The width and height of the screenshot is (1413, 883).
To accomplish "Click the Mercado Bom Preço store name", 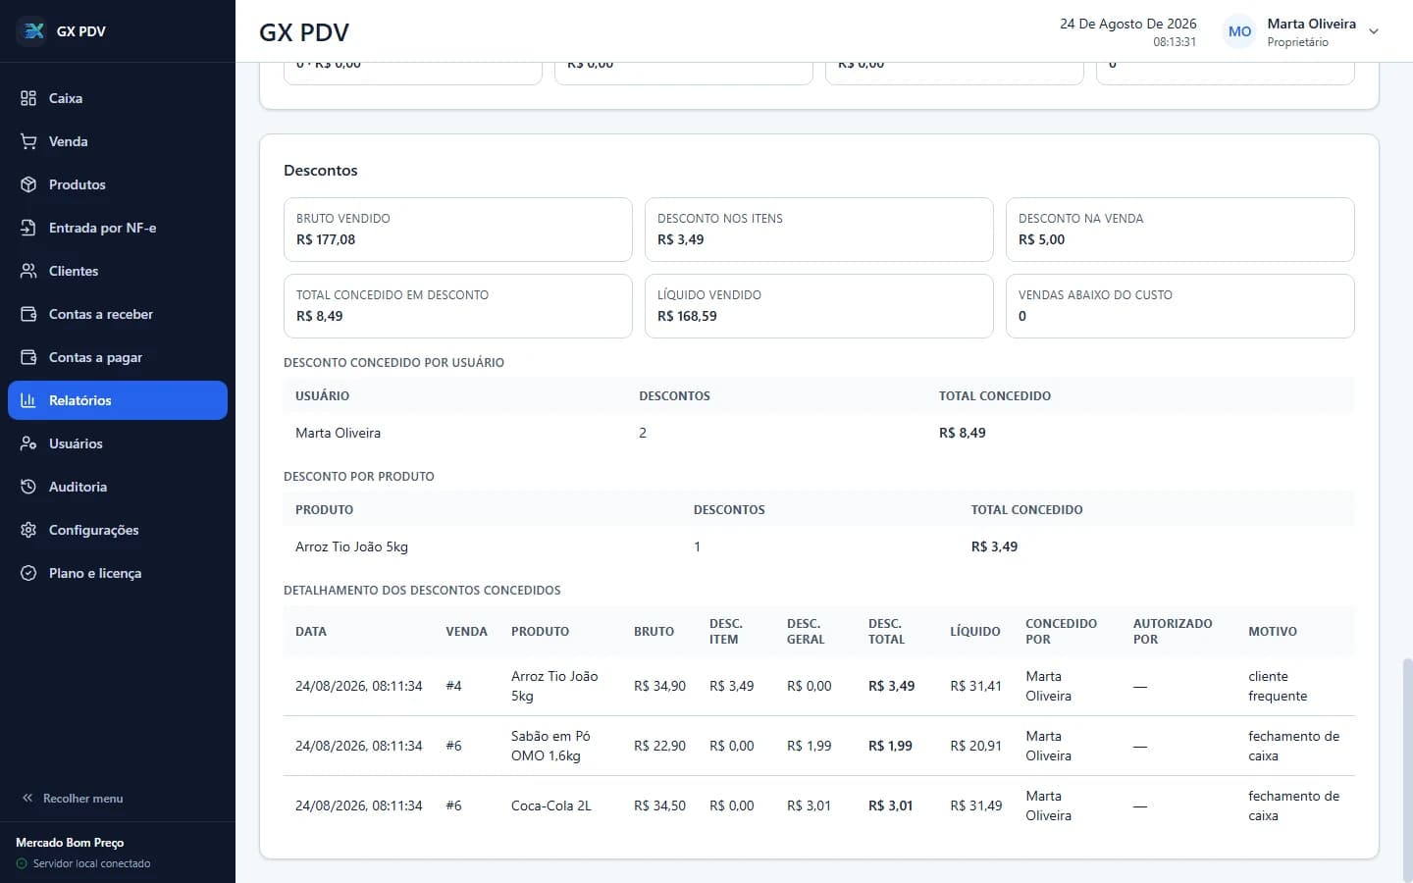I will pyautogui.click(x=70, y=843).
